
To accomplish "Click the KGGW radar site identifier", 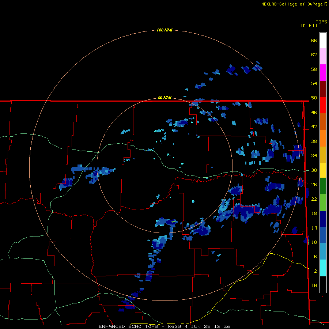I will [174, 326].
